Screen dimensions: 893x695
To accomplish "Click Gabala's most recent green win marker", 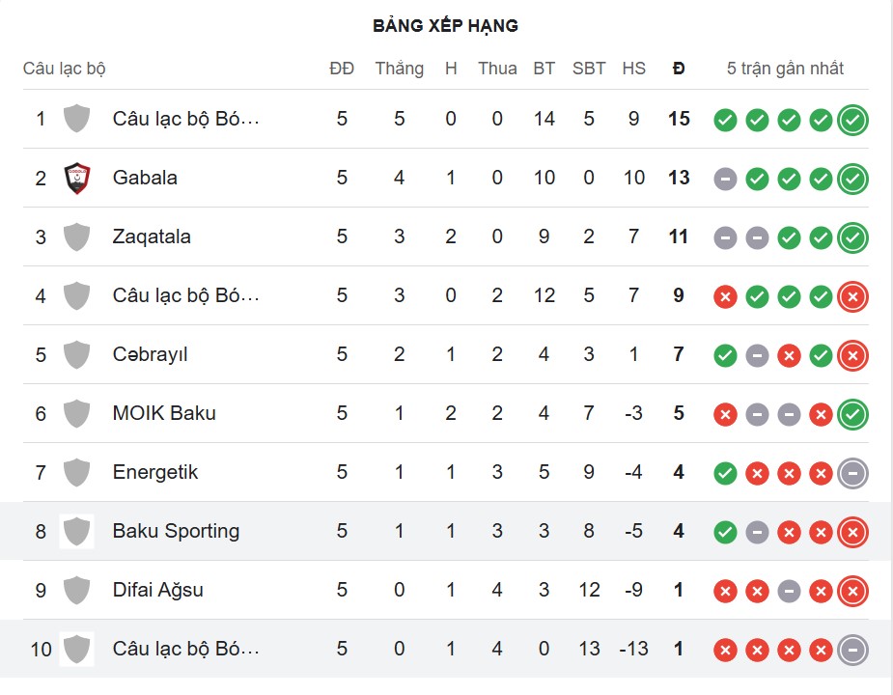I will tap(852, 179).
